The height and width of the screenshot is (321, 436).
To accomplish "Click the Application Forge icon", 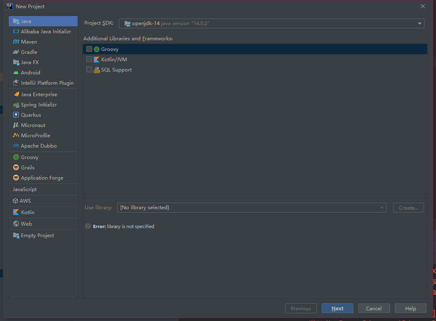I will tap(16, 178).
